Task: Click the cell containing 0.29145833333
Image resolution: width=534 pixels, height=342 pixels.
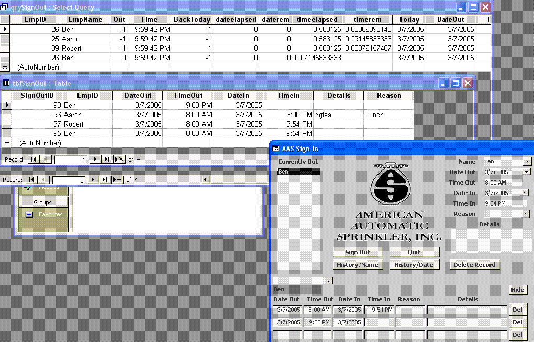Action: point(367,39)
